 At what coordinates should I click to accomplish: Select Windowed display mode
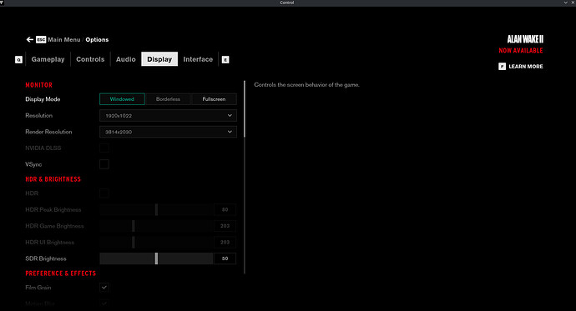click(122, 99)
